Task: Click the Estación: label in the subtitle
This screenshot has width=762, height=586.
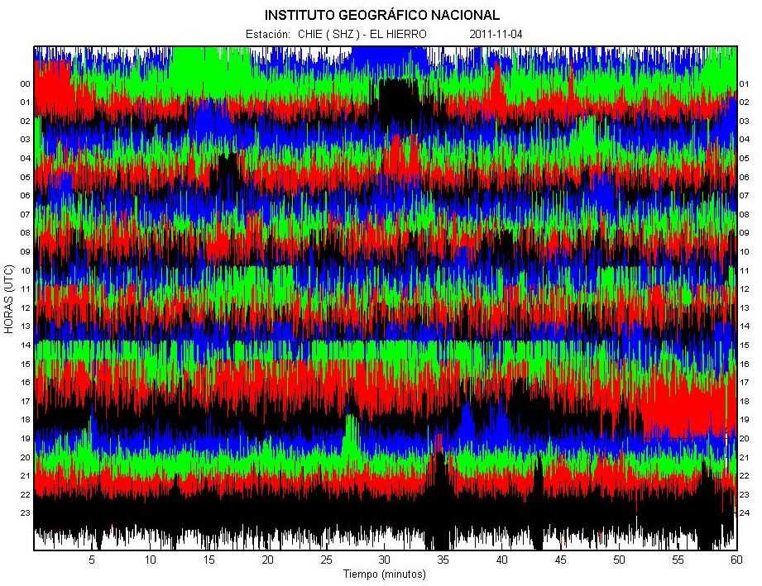Action: [x=267, y=35]
